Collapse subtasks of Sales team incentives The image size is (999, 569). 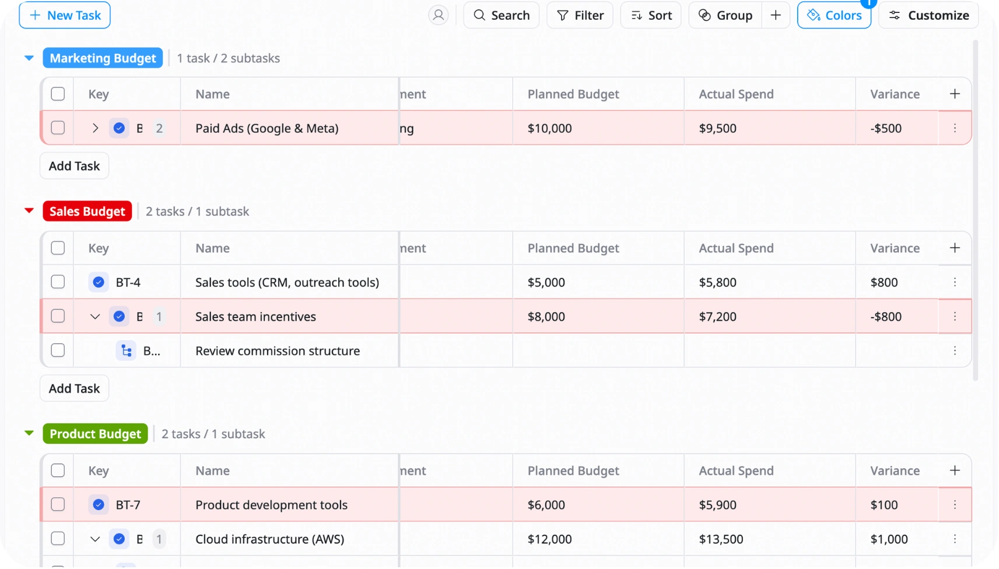95,316
